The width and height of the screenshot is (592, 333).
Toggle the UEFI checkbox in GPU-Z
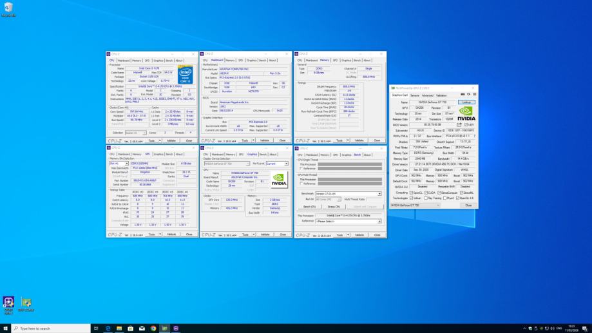pyautogui.click(x=465, y=125)
